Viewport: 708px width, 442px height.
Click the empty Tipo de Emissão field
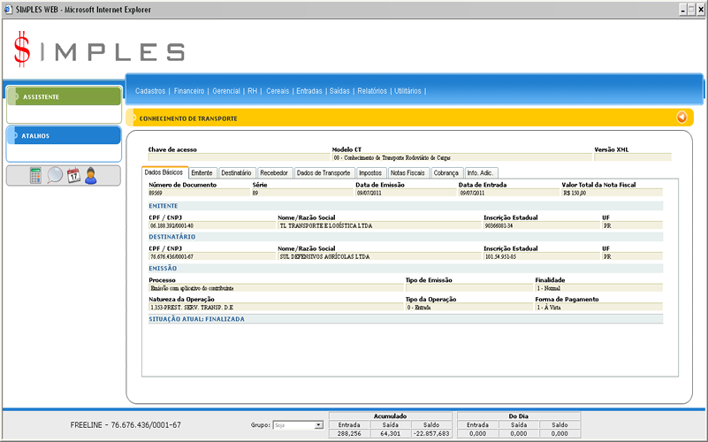pyautogui.click(x=469, y=288)
